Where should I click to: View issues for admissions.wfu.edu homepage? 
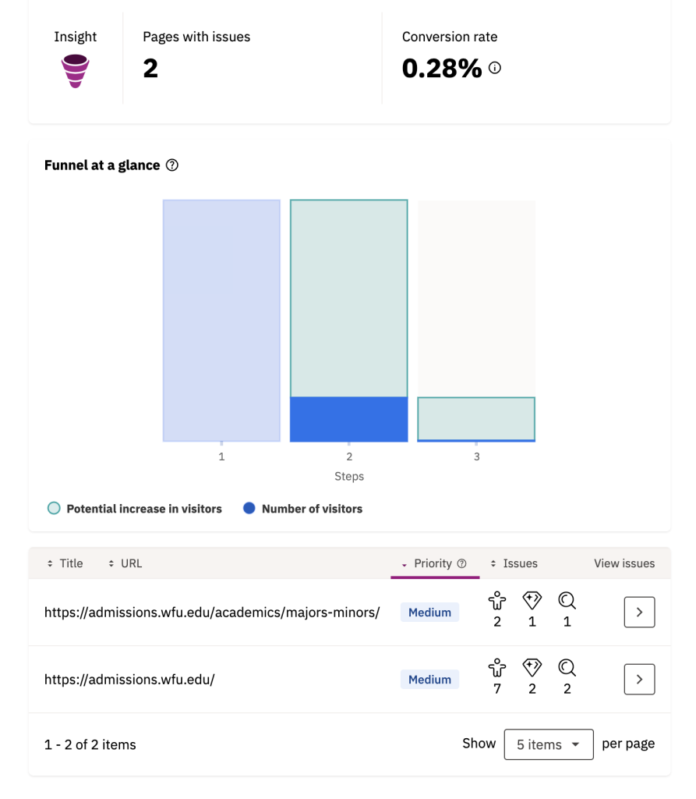pyautogui.click(x=639, y=680)
